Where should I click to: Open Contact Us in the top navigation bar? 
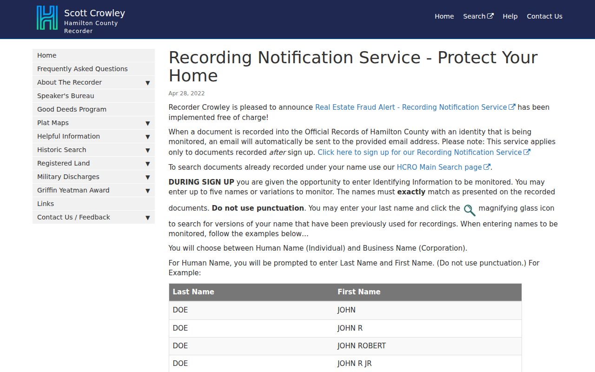[544, 16]
